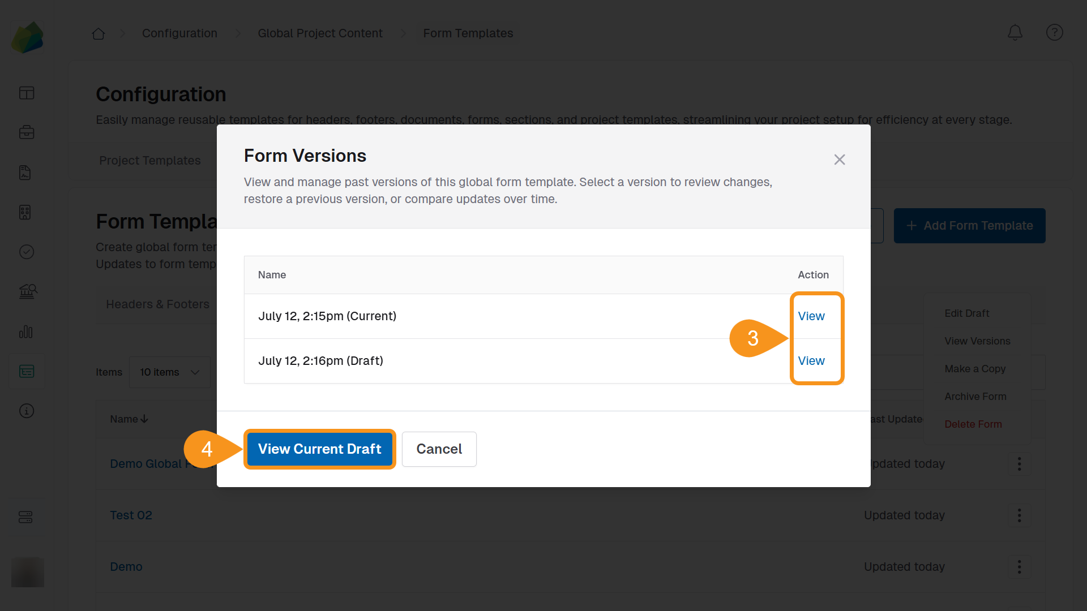Open the notifications bell
Viewport: 1087px width, 611px height.
(1015, 33)
